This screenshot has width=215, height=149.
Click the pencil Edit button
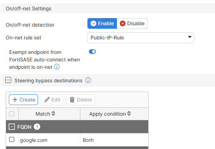[x=52, y=100]
